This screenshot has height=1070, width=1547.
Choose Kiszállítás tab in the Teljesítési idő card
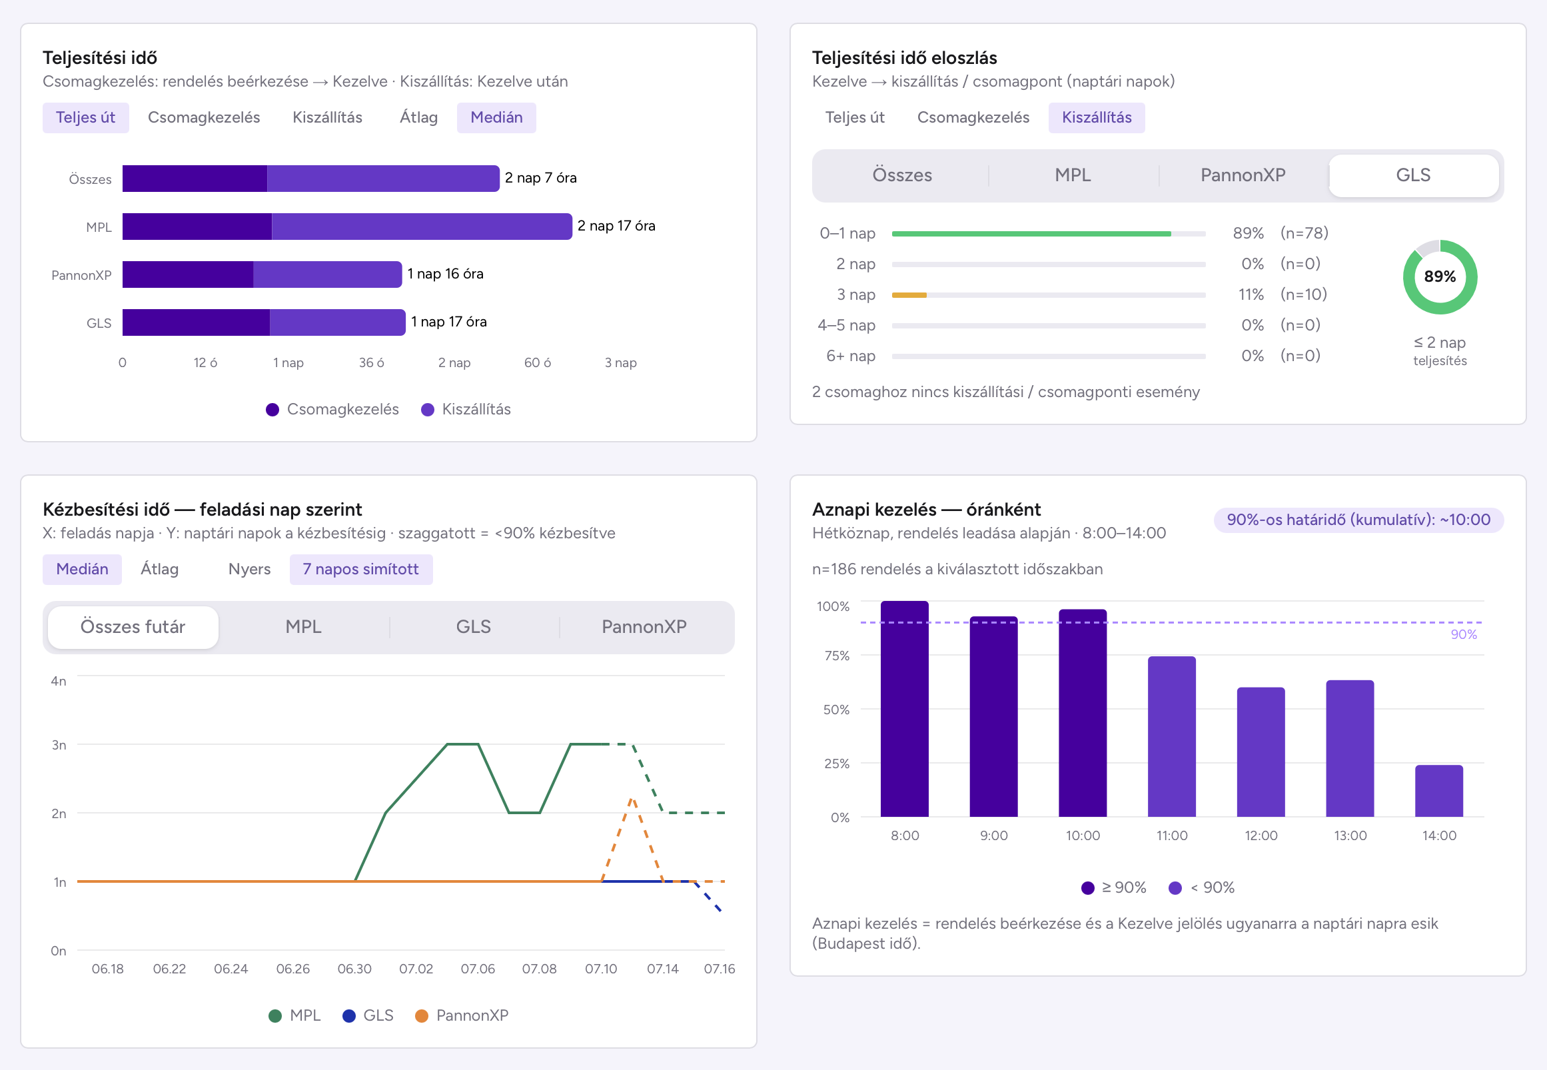(x=327, y=118)
